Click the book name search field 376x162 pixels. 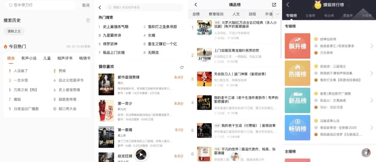[x=144, y=7]
